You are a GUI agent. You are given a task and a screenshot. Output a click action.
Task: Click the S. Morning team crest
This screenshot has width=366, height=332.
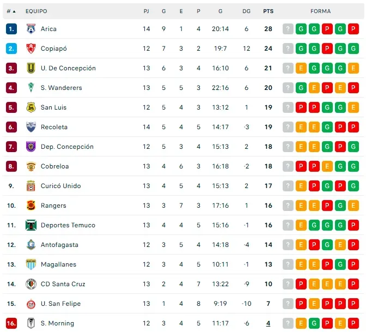tap(31, 323)
